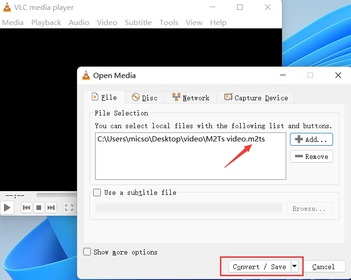The height and width of the screenshot is (280, 351).
Task: Toggle fullscreen mode in VLC player
Action: click(69, 208)
